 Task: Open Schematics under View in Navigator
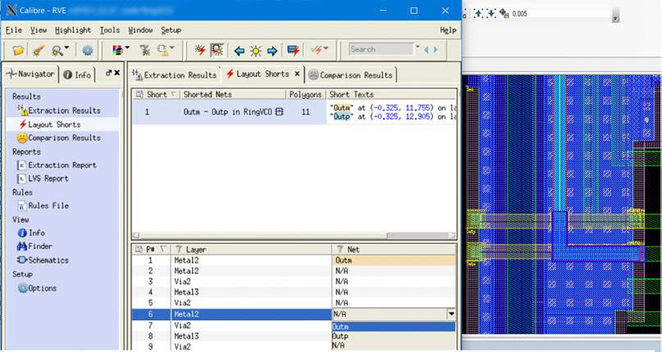coord(43,260)
